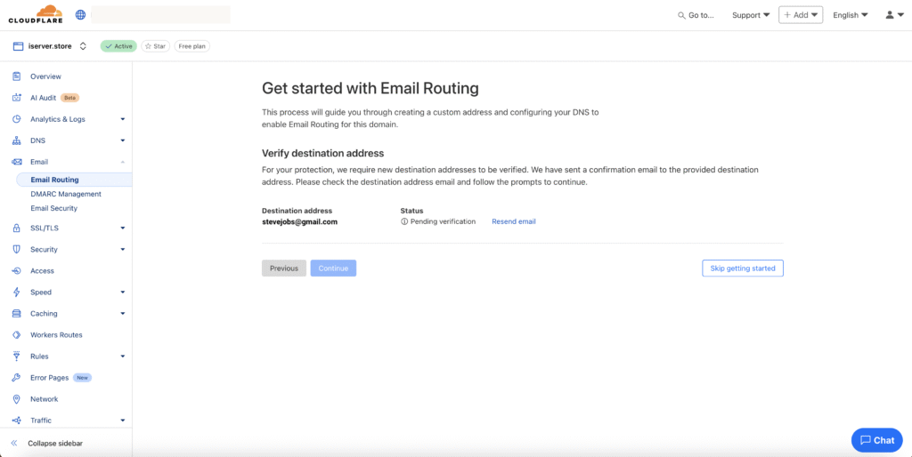Click the Overview sidebar icon
The height and width of the screenshot is (457, 912).
pos(17,76)
